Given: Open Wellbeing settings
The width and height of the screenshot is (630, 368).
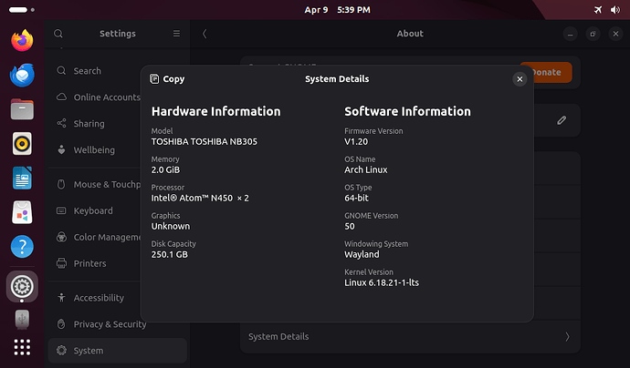Looking at the screenshot, I should click(94, 150).
